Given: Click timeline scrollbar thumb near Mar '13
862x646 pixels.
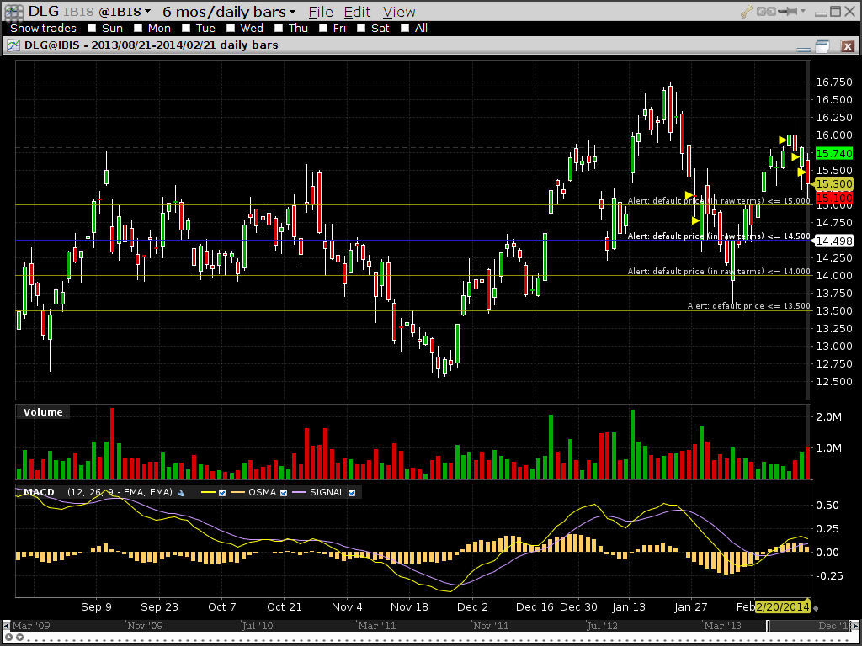Looking at the screenshot, I should point(769,626).
